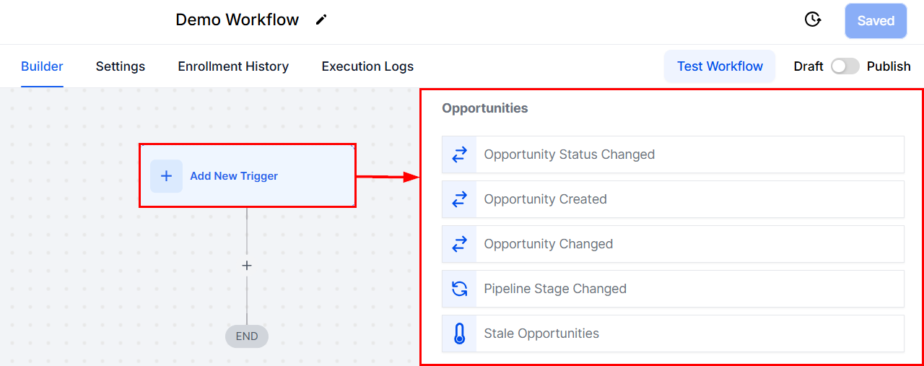Select the END node
This screenshot has width=924, height=366.
[247, 336]
